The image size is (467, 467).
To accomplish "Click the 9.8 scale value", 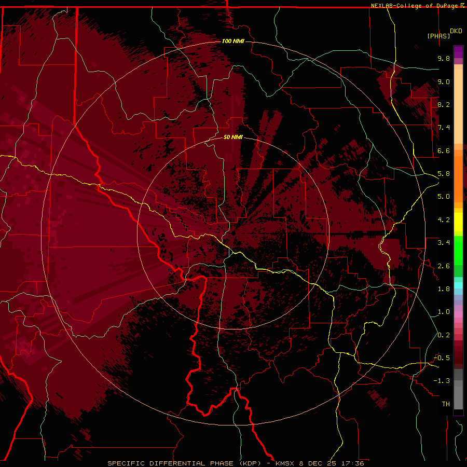I will point(444,58).
